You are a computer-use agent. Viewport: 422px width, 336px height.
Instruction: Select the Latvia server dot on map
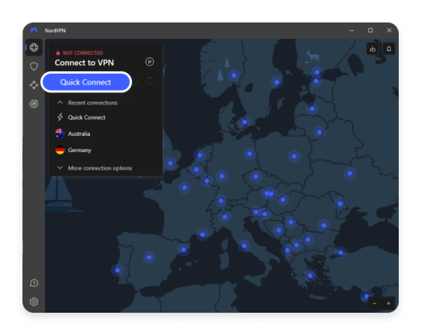pyautogui.click(x=312, y=109)
